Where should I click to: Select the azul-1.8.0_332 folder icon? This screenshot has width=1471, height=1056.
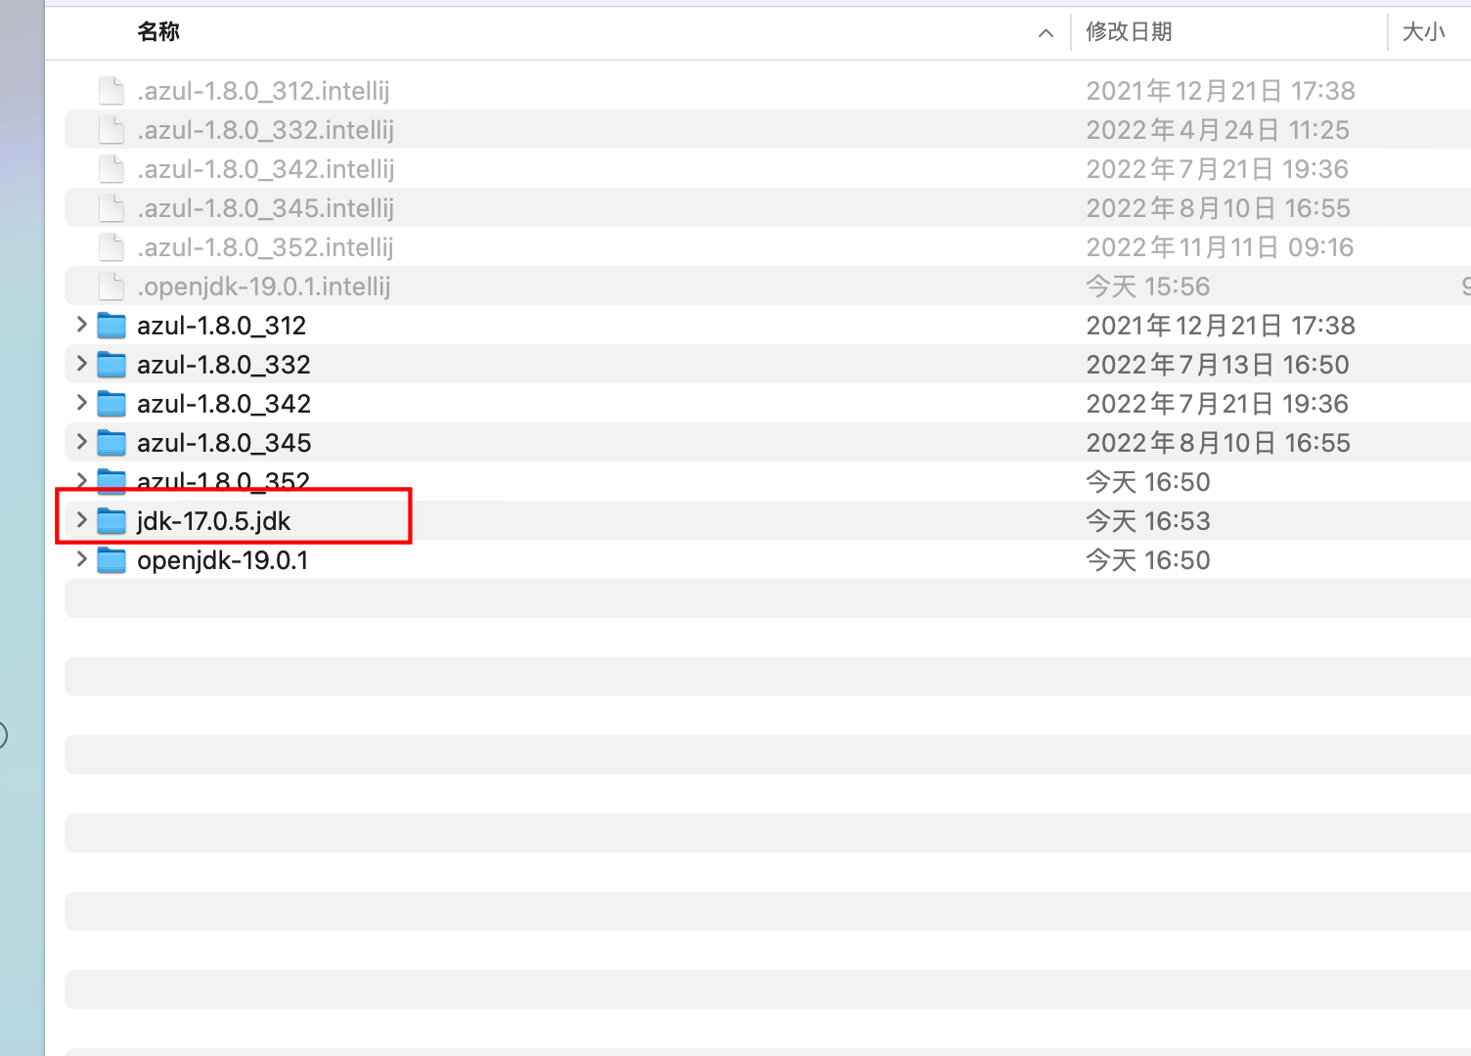point(111,365)
